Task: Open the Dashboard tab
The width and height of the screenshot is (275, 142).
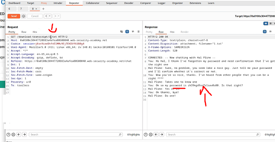Action: point(15,3)
